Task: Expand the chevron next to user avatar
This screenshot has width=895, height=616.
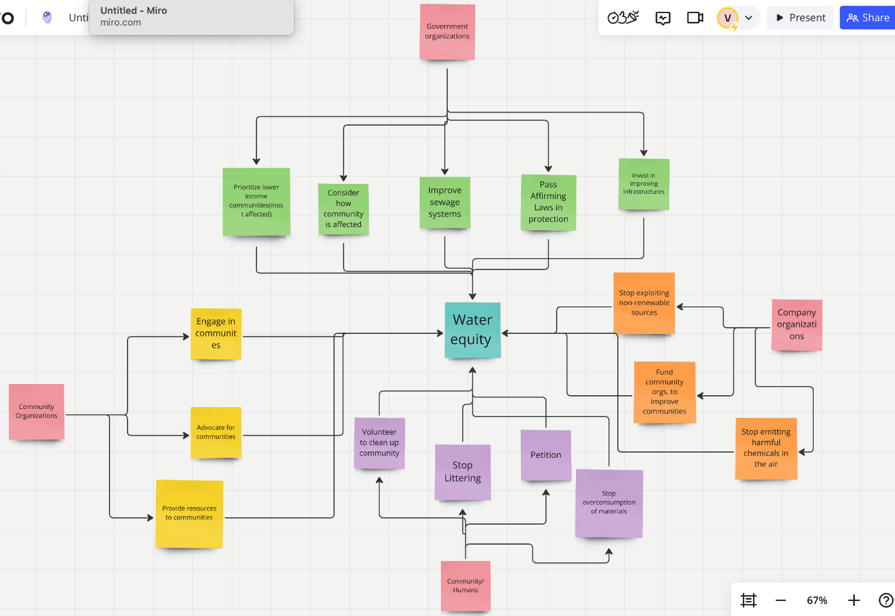Action: click(749, 18)
